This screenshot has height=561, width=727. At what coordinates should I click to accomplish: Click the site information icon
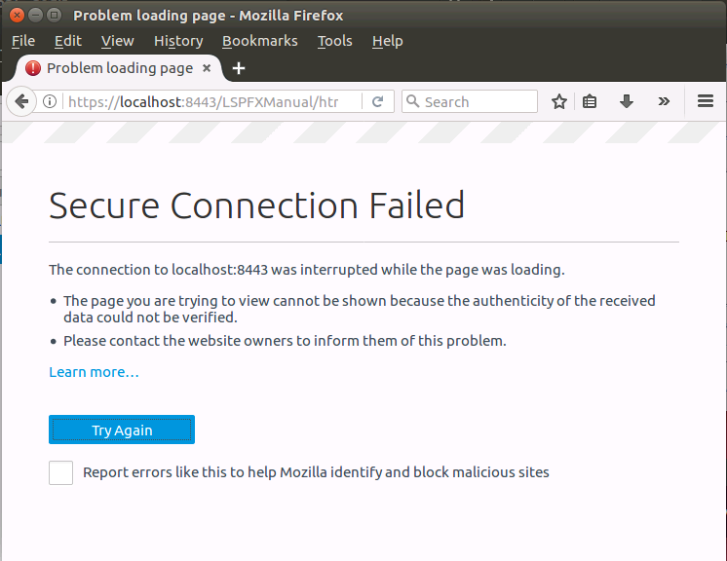point(50,101)
